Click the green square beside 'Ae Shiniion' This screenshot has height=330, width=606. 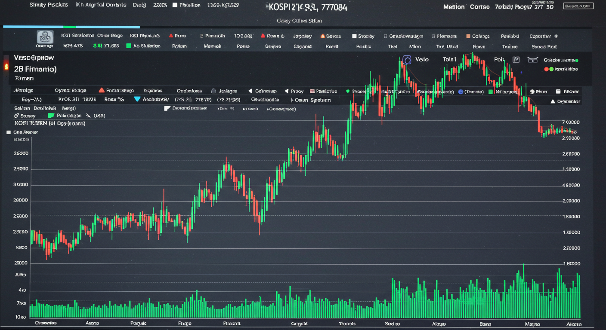coord(129,46)
